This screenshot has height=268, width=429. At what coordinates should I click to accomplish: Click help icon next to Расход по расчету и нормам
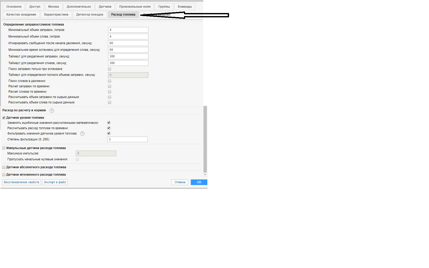[x=52, y=111]
